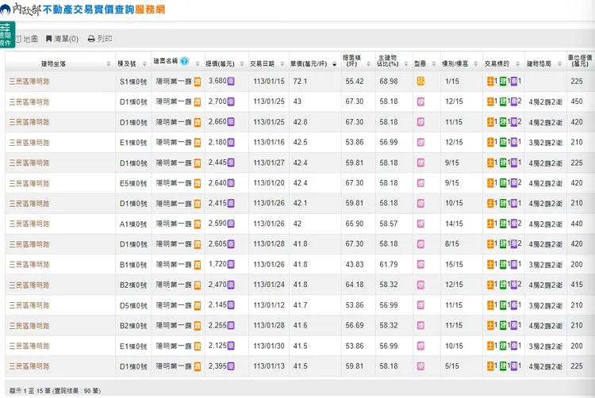Toggle the 單價(萬元/坪) descending sort arrow

(x=334, y=64)
